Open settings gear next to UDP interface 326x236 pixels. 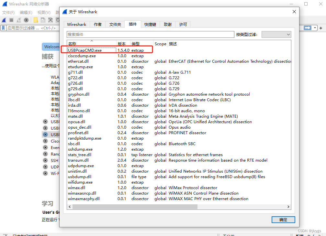pos(45,167)
